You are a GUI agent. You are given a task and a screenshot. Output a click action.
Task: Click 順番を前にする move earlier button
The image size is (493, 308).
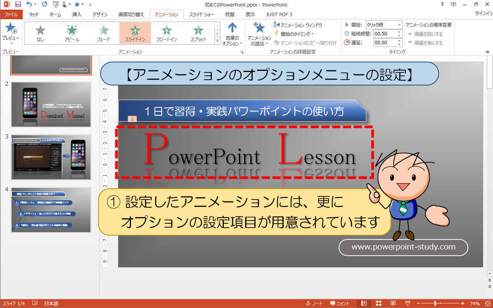coord(425,34)
